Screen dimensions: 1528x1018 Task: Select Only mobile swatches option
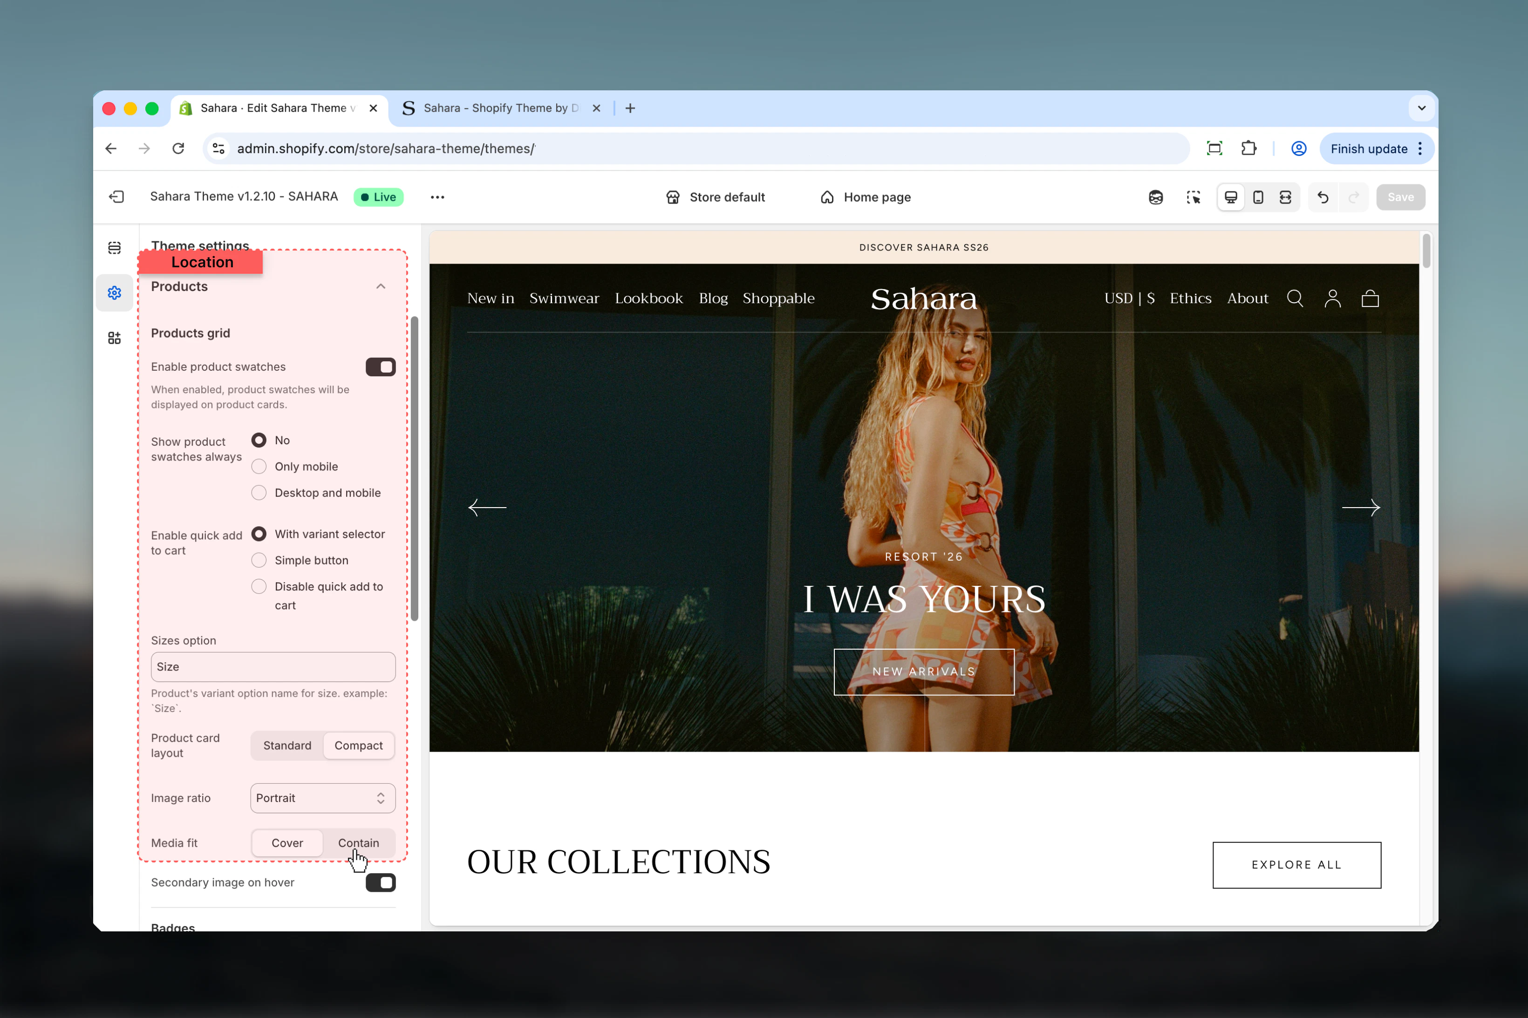[x=259, y=466]
